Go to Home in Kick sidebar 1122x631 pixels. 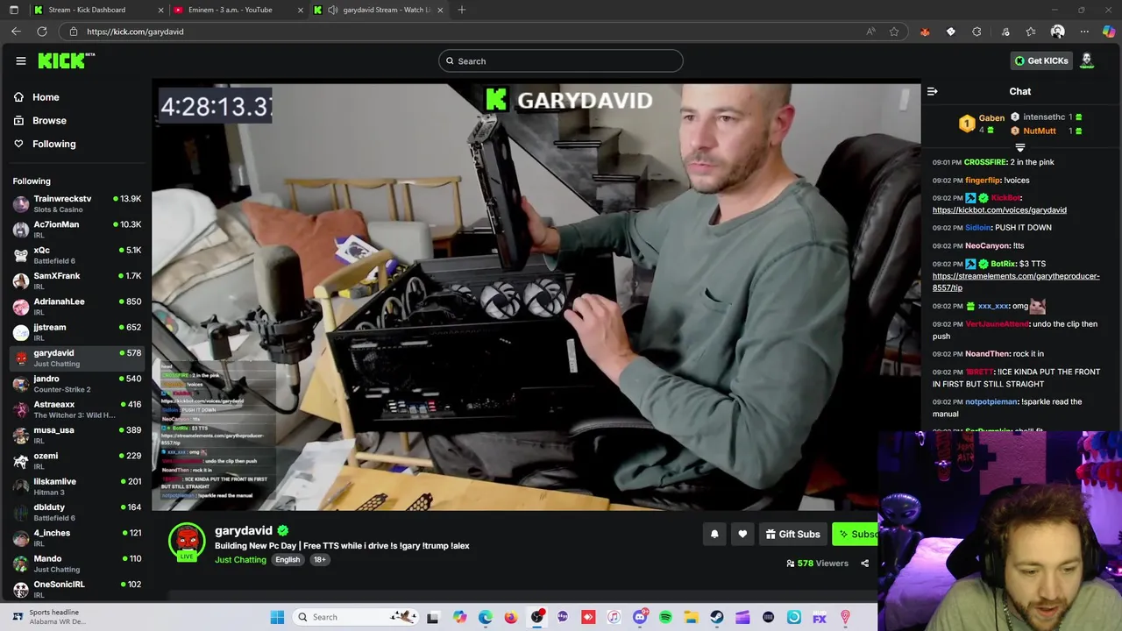(46, 97)
